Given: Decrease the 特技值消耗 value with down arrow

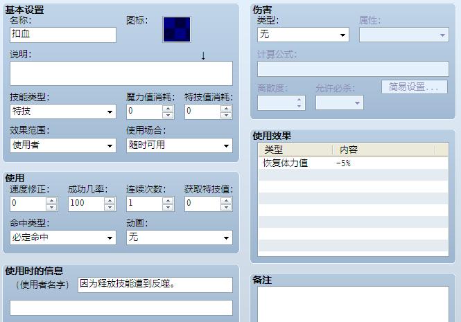Looking at the screenshot, I should (226, 115).
